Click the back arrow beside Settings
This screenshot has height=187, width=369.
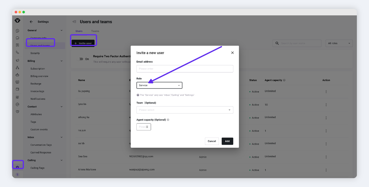pyautogui.click(x=31, y=22)
